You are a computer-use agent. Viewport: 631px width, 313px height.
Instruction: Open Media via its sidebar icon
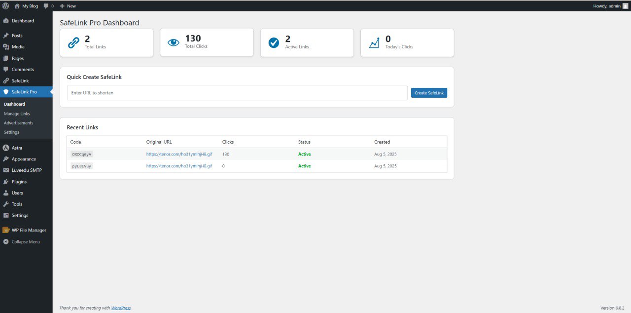click(6, 47)
